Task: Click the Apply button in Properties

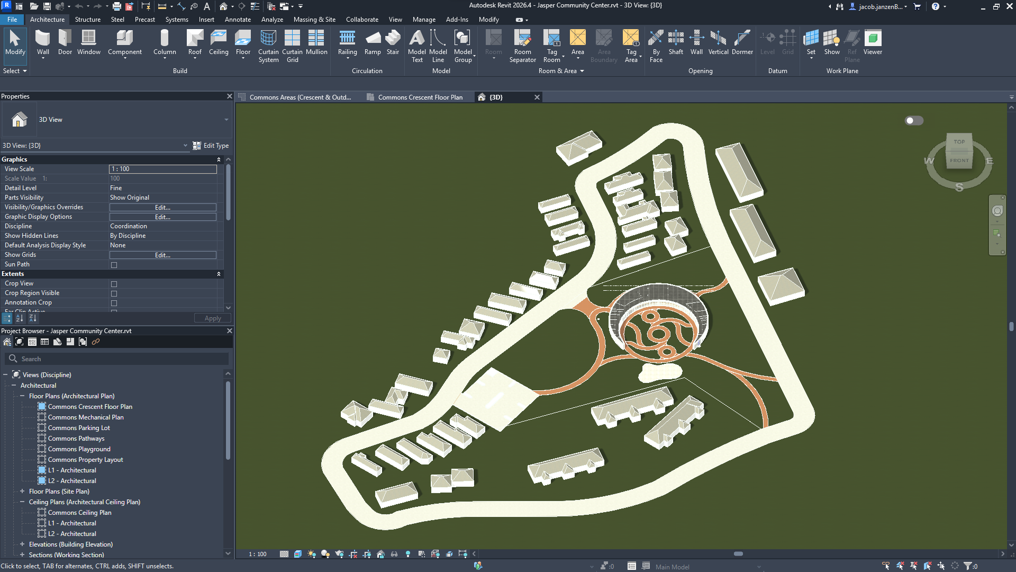Action: point(213,318)
